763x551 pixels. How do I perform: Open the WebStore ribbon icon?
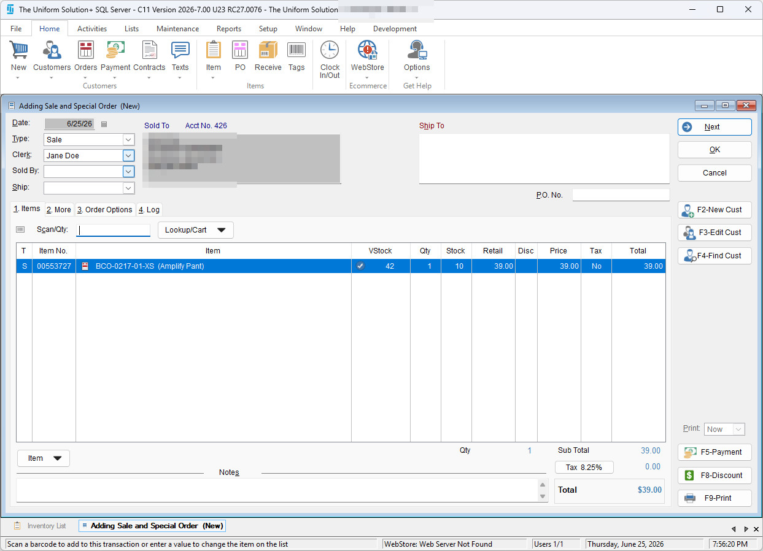[367, 50]
